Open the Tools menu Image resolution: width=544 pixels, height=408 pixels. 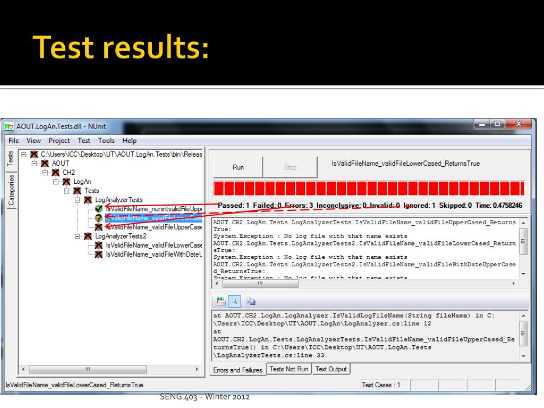tap(106, 140)
